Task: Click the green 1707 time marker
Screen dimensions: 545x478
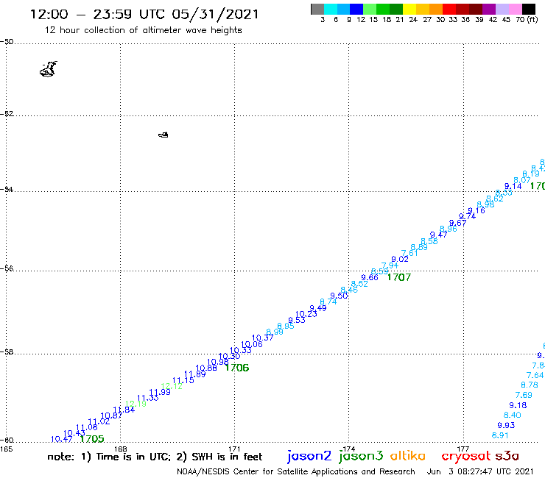Action: pyautogui.click(x=399, y=277)
